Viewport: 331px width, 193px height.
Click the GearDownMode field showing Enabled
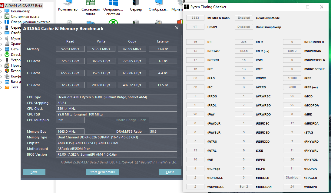(x=243, y=18)
